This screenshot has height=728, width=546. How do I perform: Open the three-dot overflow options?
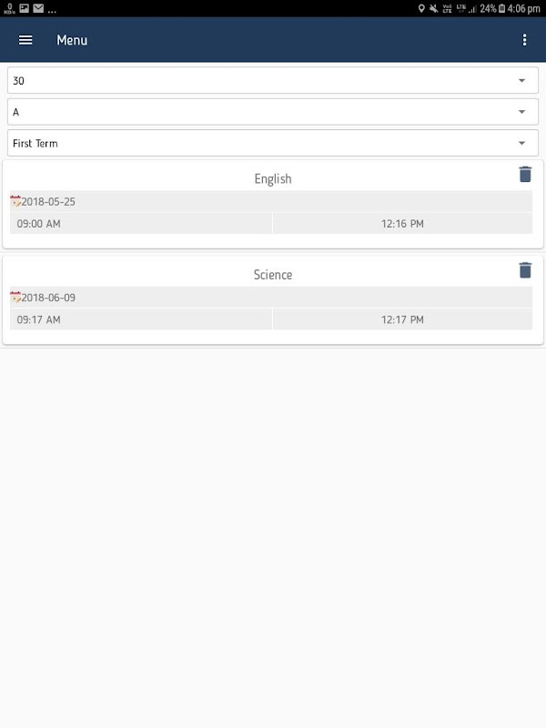point(524,40)
